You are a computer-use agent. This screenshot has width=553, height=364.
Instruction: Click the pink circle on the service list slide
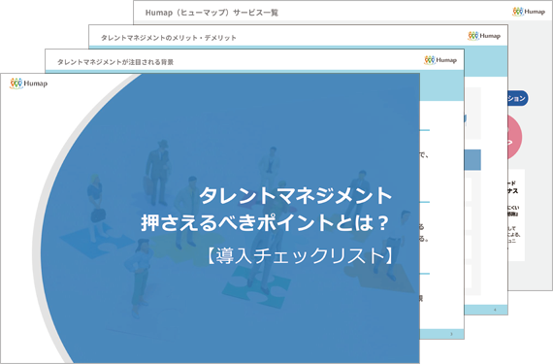click(515, 137)
